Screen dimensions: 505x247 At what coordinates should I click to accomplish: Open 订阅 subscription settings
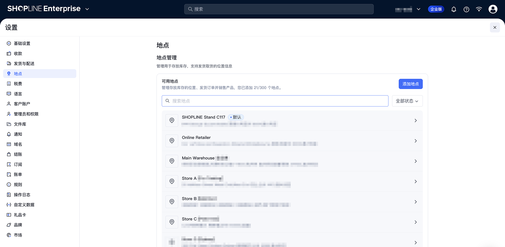coord(40,165)
